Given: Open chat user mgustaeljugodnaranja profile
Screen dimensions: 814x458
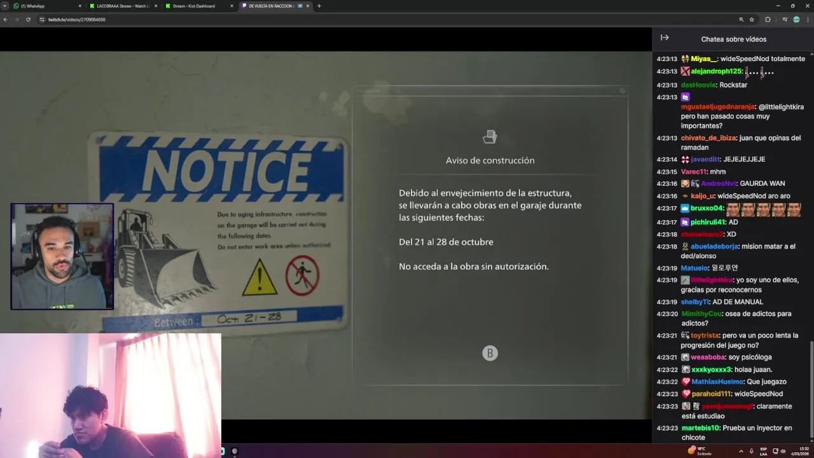Looking at the screenshot, I should click(x=718, y=107).
